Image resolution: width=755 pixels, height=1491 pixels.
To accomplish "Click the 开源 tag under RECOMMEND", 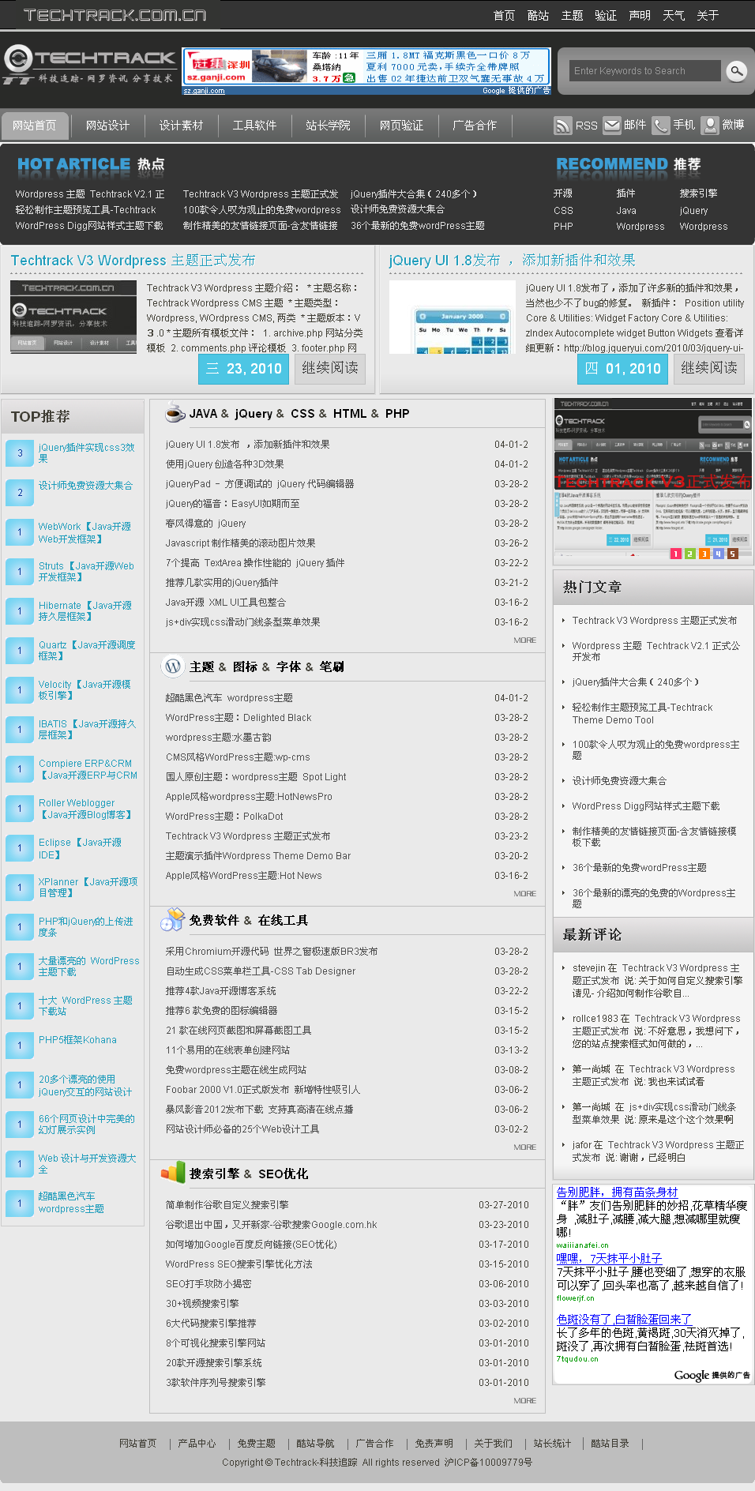I will point(563,193).
